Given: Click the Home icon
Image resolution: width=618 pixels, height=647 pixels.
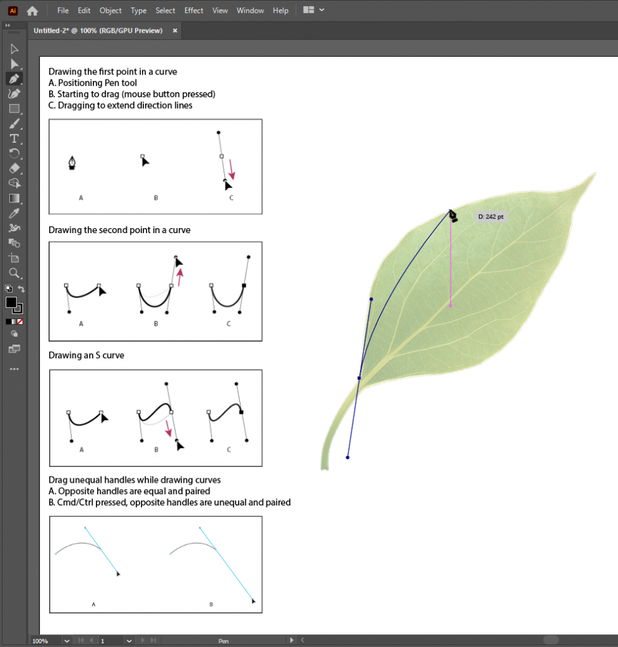Looking at the screenshot, I should pos(32,11).
